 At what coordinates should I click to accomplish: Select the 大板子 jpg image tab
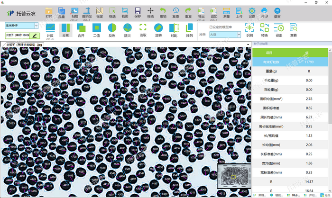[25, 45]
